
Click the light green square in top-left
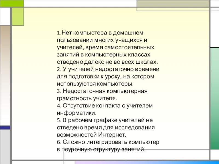click(x=18, y=16)
